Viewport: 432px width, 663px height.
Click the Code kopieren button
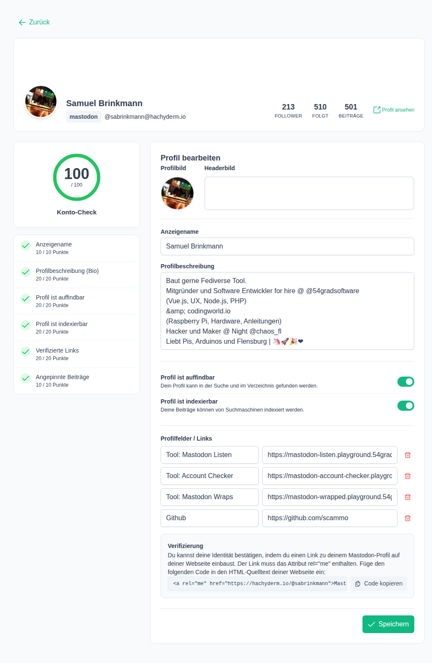click(x=378, y=583)
